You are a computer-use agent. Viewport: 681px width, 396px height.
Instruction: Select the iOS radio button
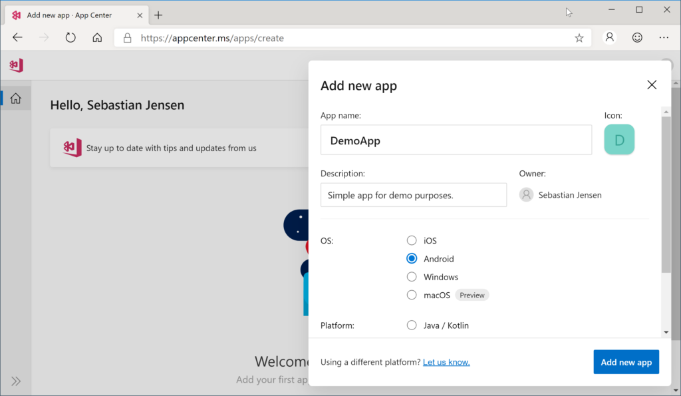point(412,240)
